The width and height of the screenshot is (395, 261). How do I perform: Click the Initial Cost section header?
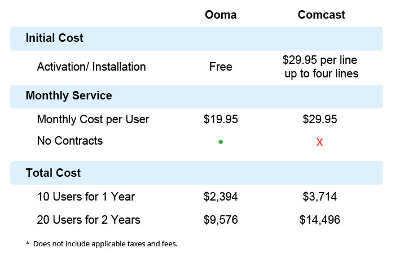click(55, 38)
